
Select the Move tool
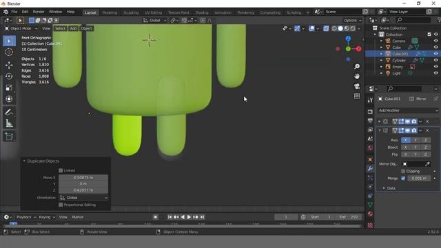coord(9,65)
